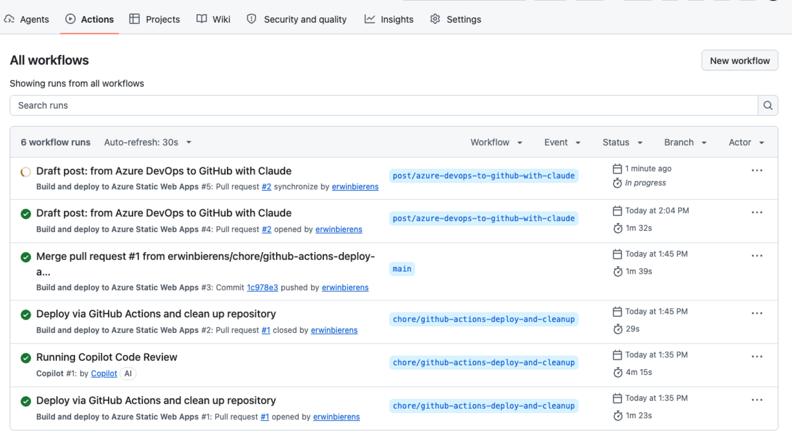Click in-progress spinner status icon
Image resolution: width=792 pixels, height=437 pixels.
point(26,172)
